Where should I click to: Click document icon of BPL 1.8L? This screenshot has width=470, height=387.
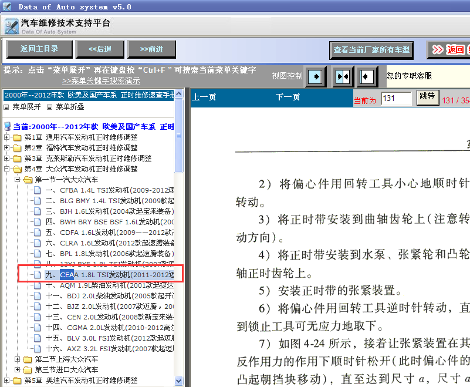pos(38,254)
